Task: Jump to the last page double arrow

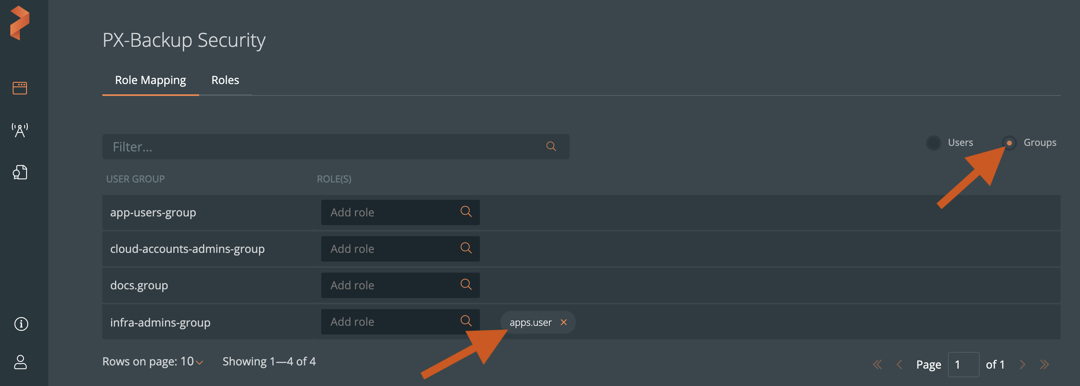Action: pos(1044,364)
